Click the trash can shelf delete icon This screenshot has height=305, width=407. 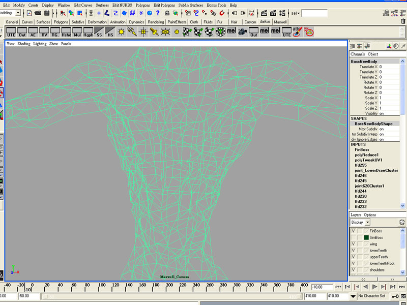coord(403,21)
